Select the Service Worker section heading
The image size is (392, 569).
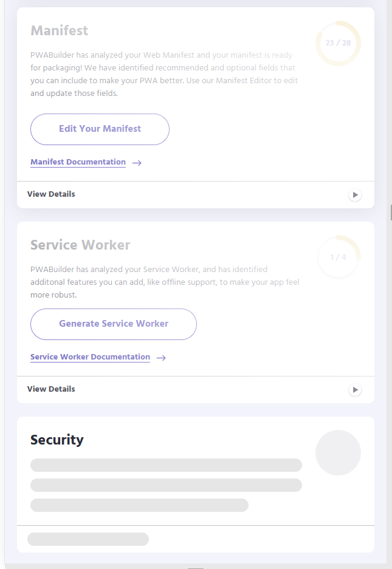click(80, 245)
